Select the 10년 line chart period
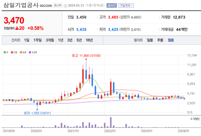The width and height of the screenshot is (201, 136). [89, 40]
